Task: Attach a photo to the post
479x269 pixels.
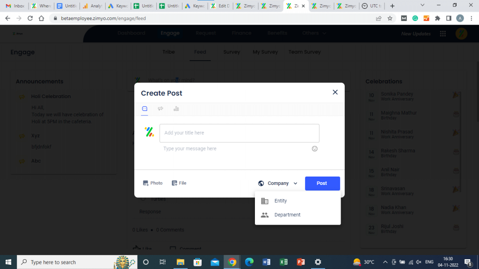Action: (x=153, y=183)
